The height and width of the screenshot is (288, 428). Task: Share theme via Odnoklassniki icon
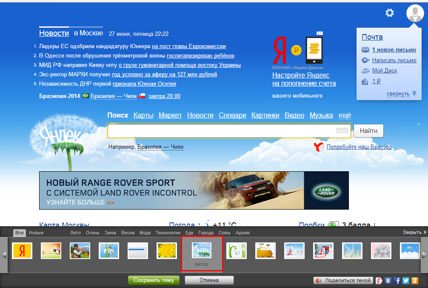click(x=414, y=281)
